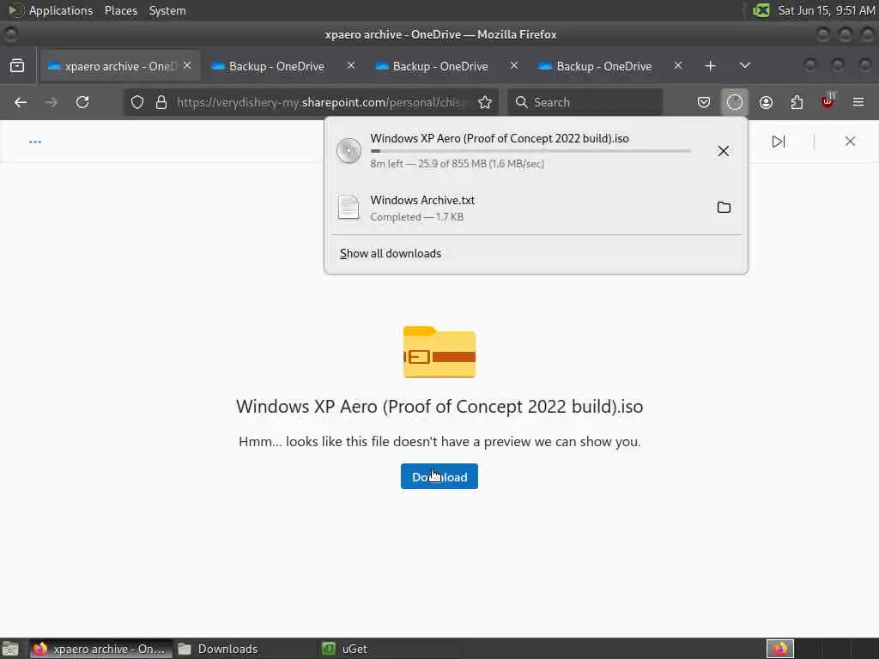Open the System menu
Viewport: 879px width, 659px height.
click(x=167, y=10)
